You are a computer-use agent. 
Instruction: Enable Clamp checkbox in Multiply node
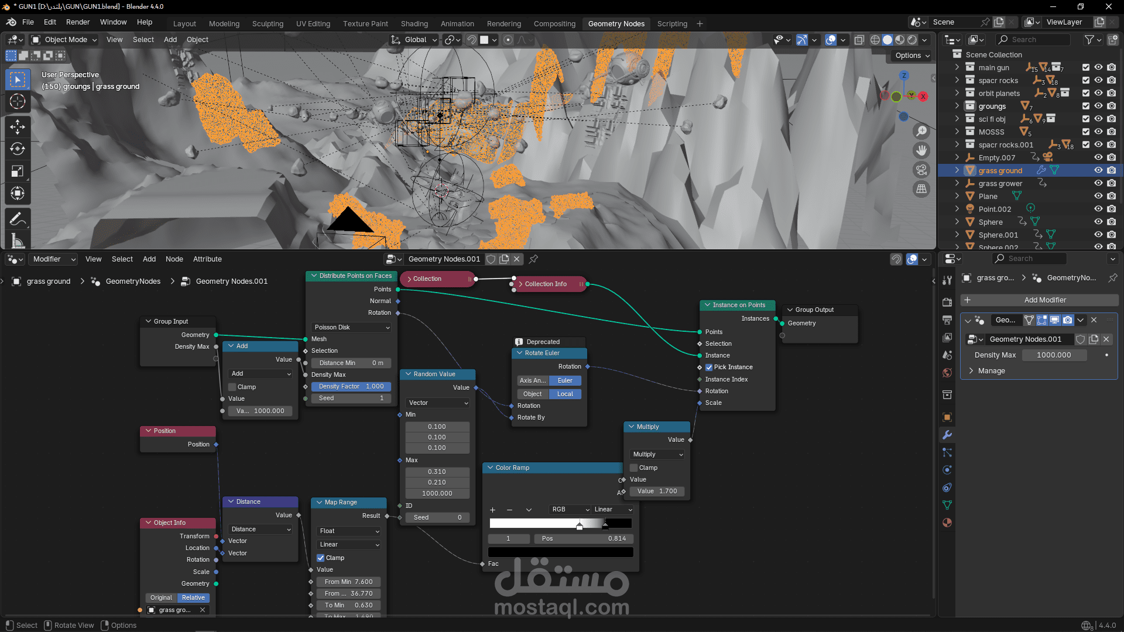pos(634,468)
